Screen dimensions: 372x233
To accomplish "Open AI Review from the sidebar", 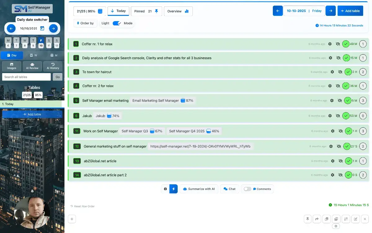I will point(32,66).
